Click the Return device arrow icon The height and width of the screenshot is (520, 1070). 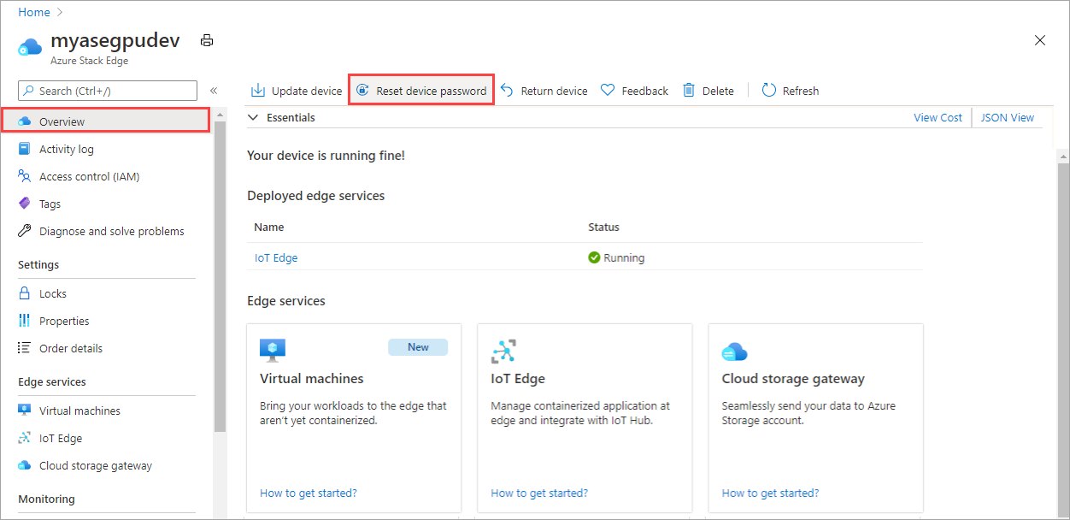(505, 90)
